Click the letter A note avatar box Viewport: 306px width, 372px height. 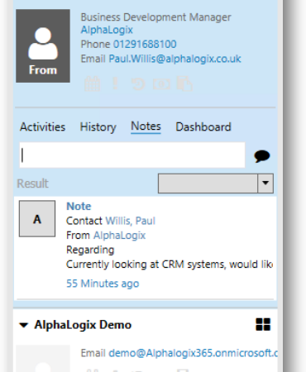(x=37, y=219)
